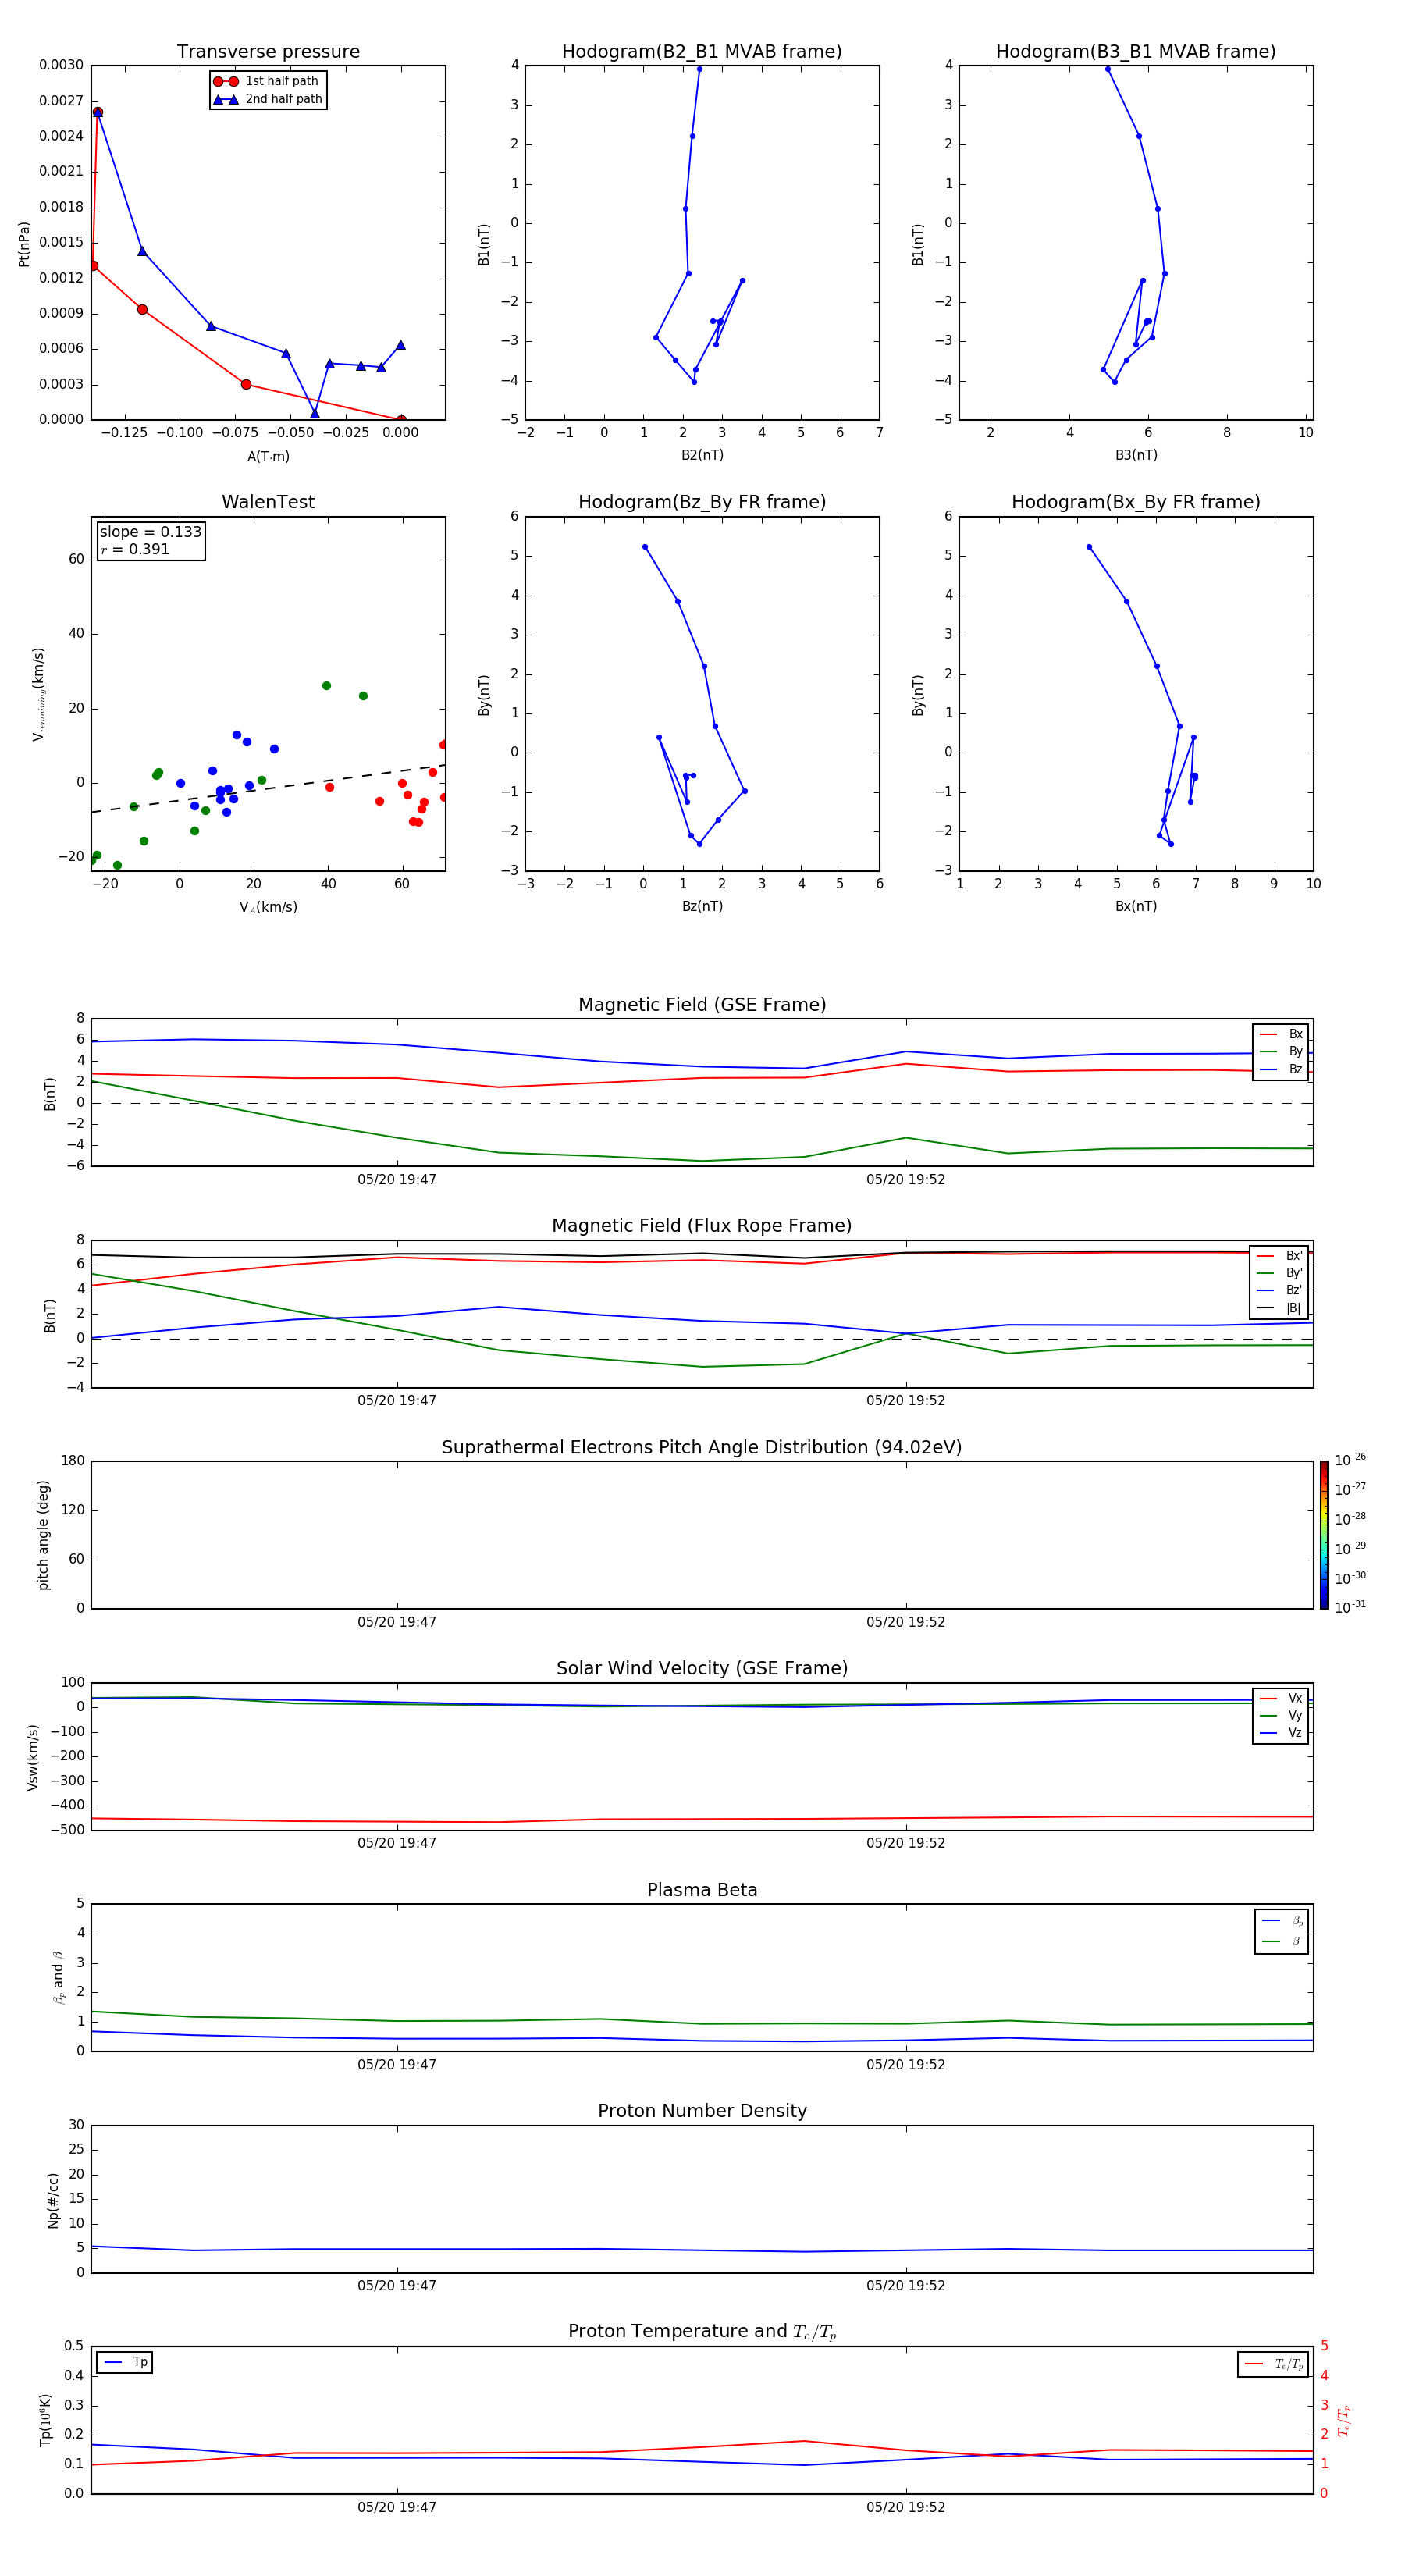Click the 'Tp' legend entry in temperature plot
The width and height of the screenshot is (1405, 2576).
click(125, 2362)
